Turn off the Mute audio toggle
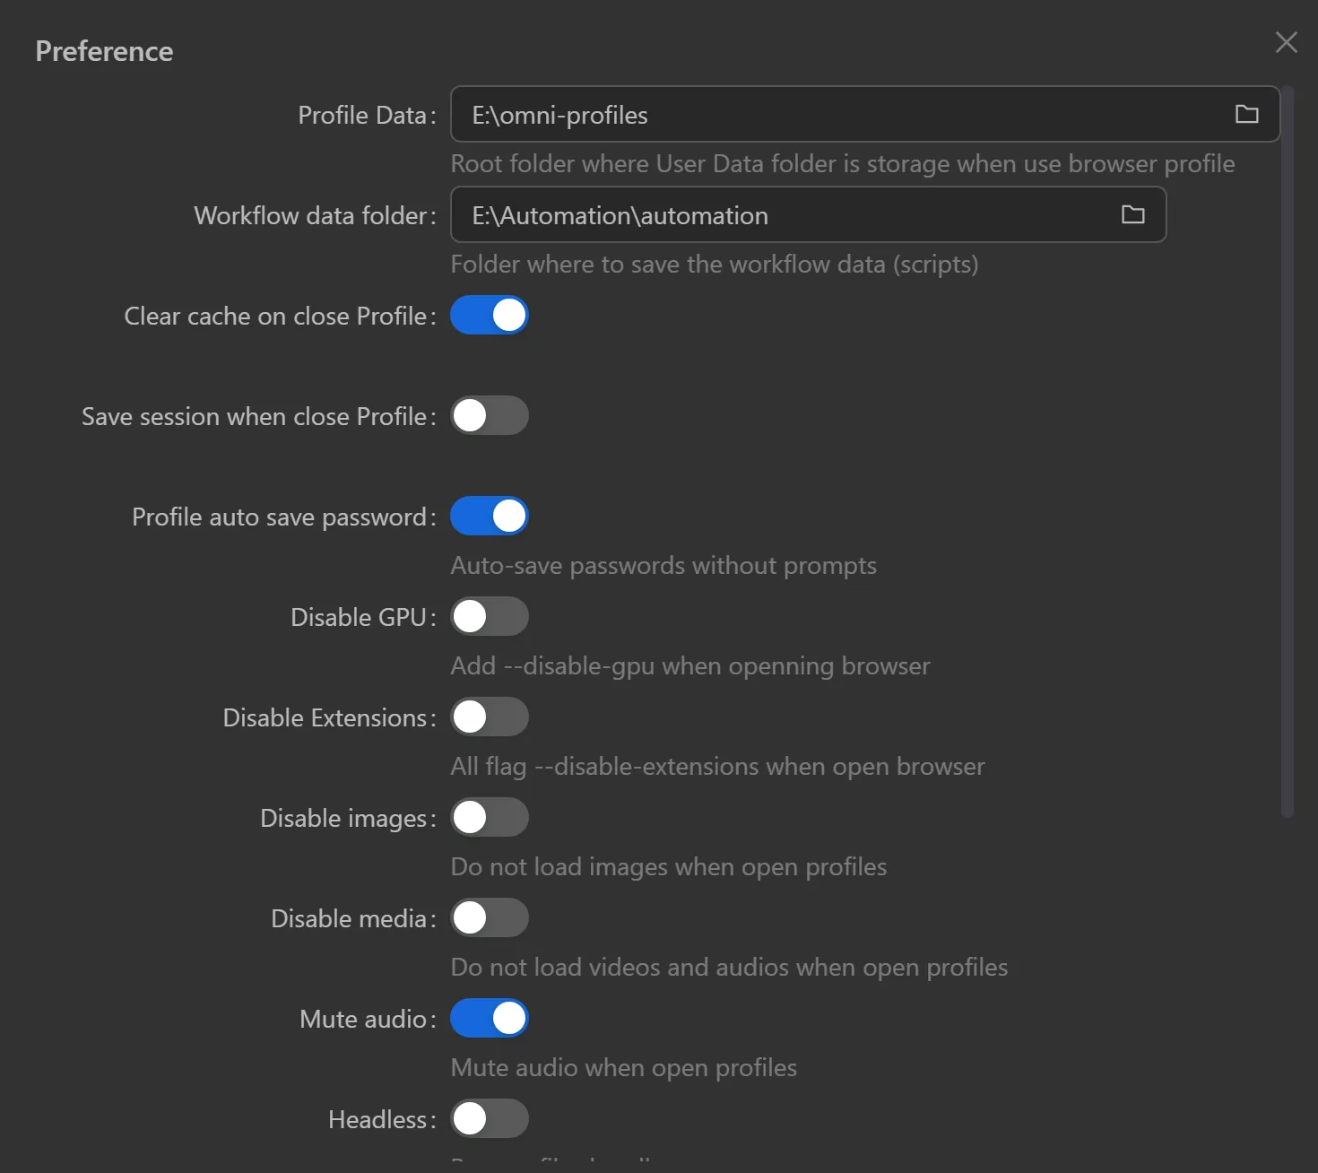This screenshot has height=1173, width=1318. (490, 1019)
